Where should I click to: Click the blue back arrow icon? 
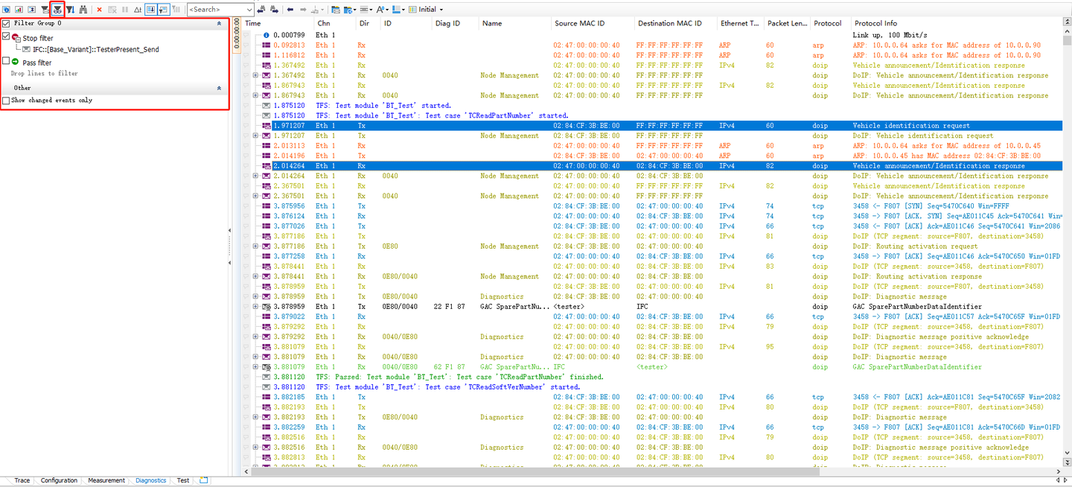(x=290, y=9)
